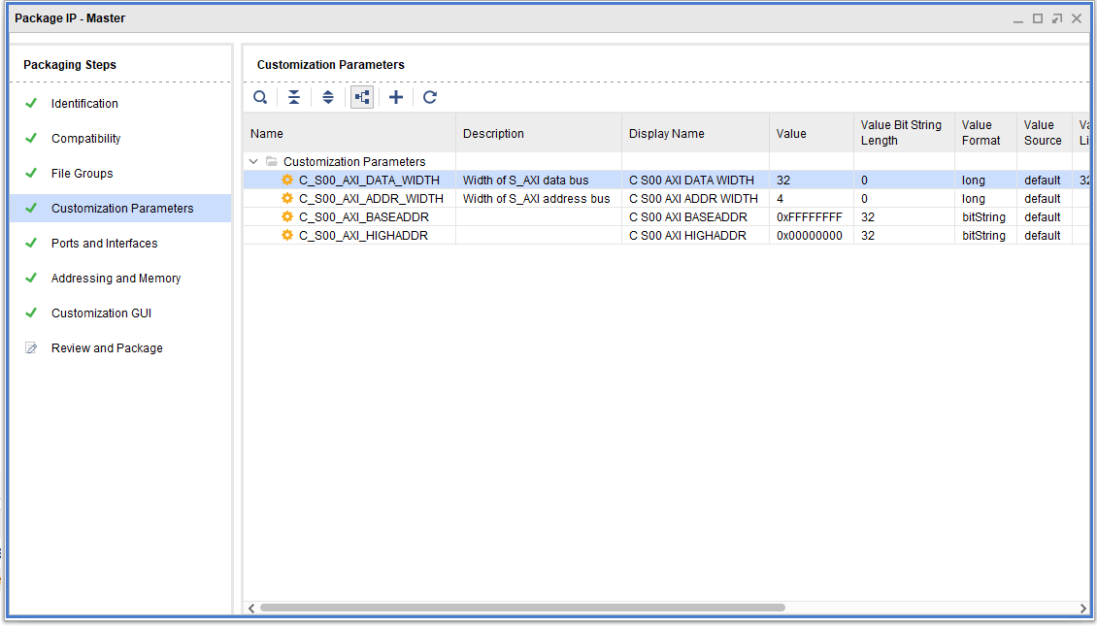
Task: Sort by Value Bit String Length header
Action: click(x=904, y=133)
